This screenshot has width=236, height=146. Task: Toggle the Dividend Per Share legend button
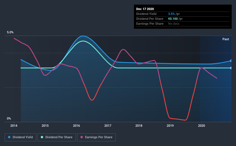coord(57,137)
